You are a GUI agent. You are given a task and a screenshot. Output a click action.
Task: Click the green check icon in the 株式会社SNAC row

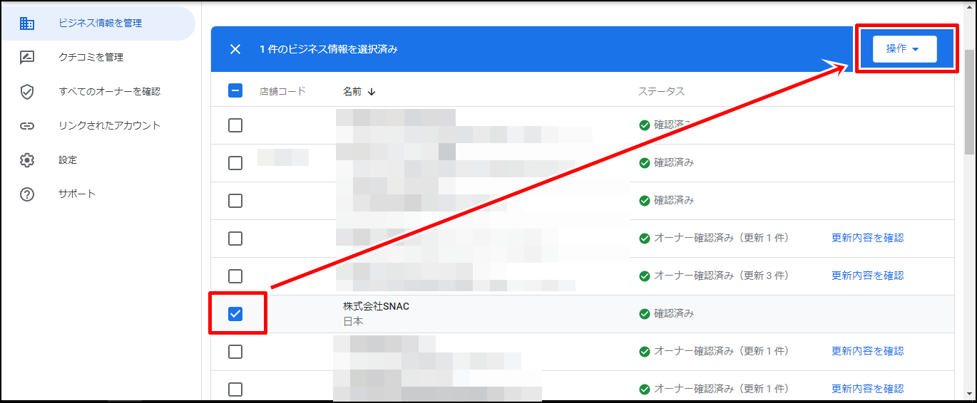[645, 313]
